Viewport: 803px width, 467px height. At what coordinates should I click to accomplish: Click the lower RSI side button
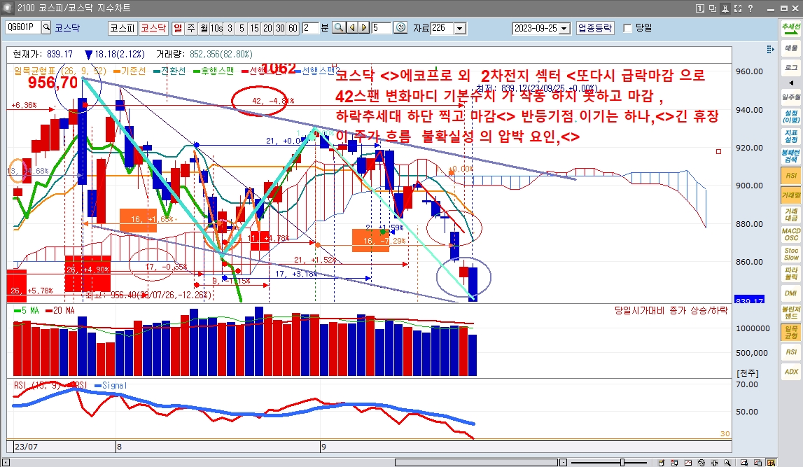[791, 352]
